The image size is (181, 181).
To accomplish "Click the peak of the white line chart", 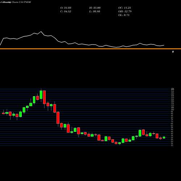I will 41,31.
